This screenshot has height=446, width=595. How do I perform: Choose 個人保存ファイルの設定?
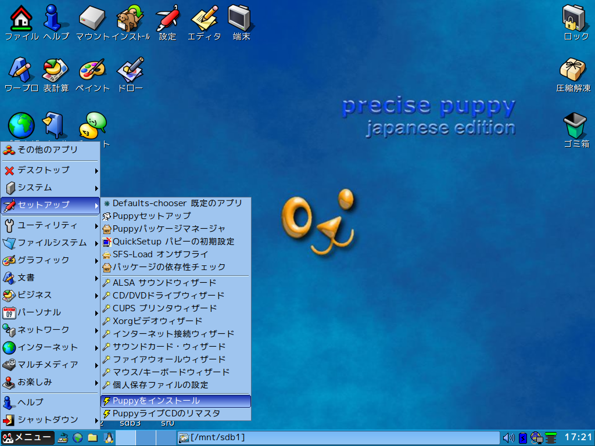pos(175,386)
